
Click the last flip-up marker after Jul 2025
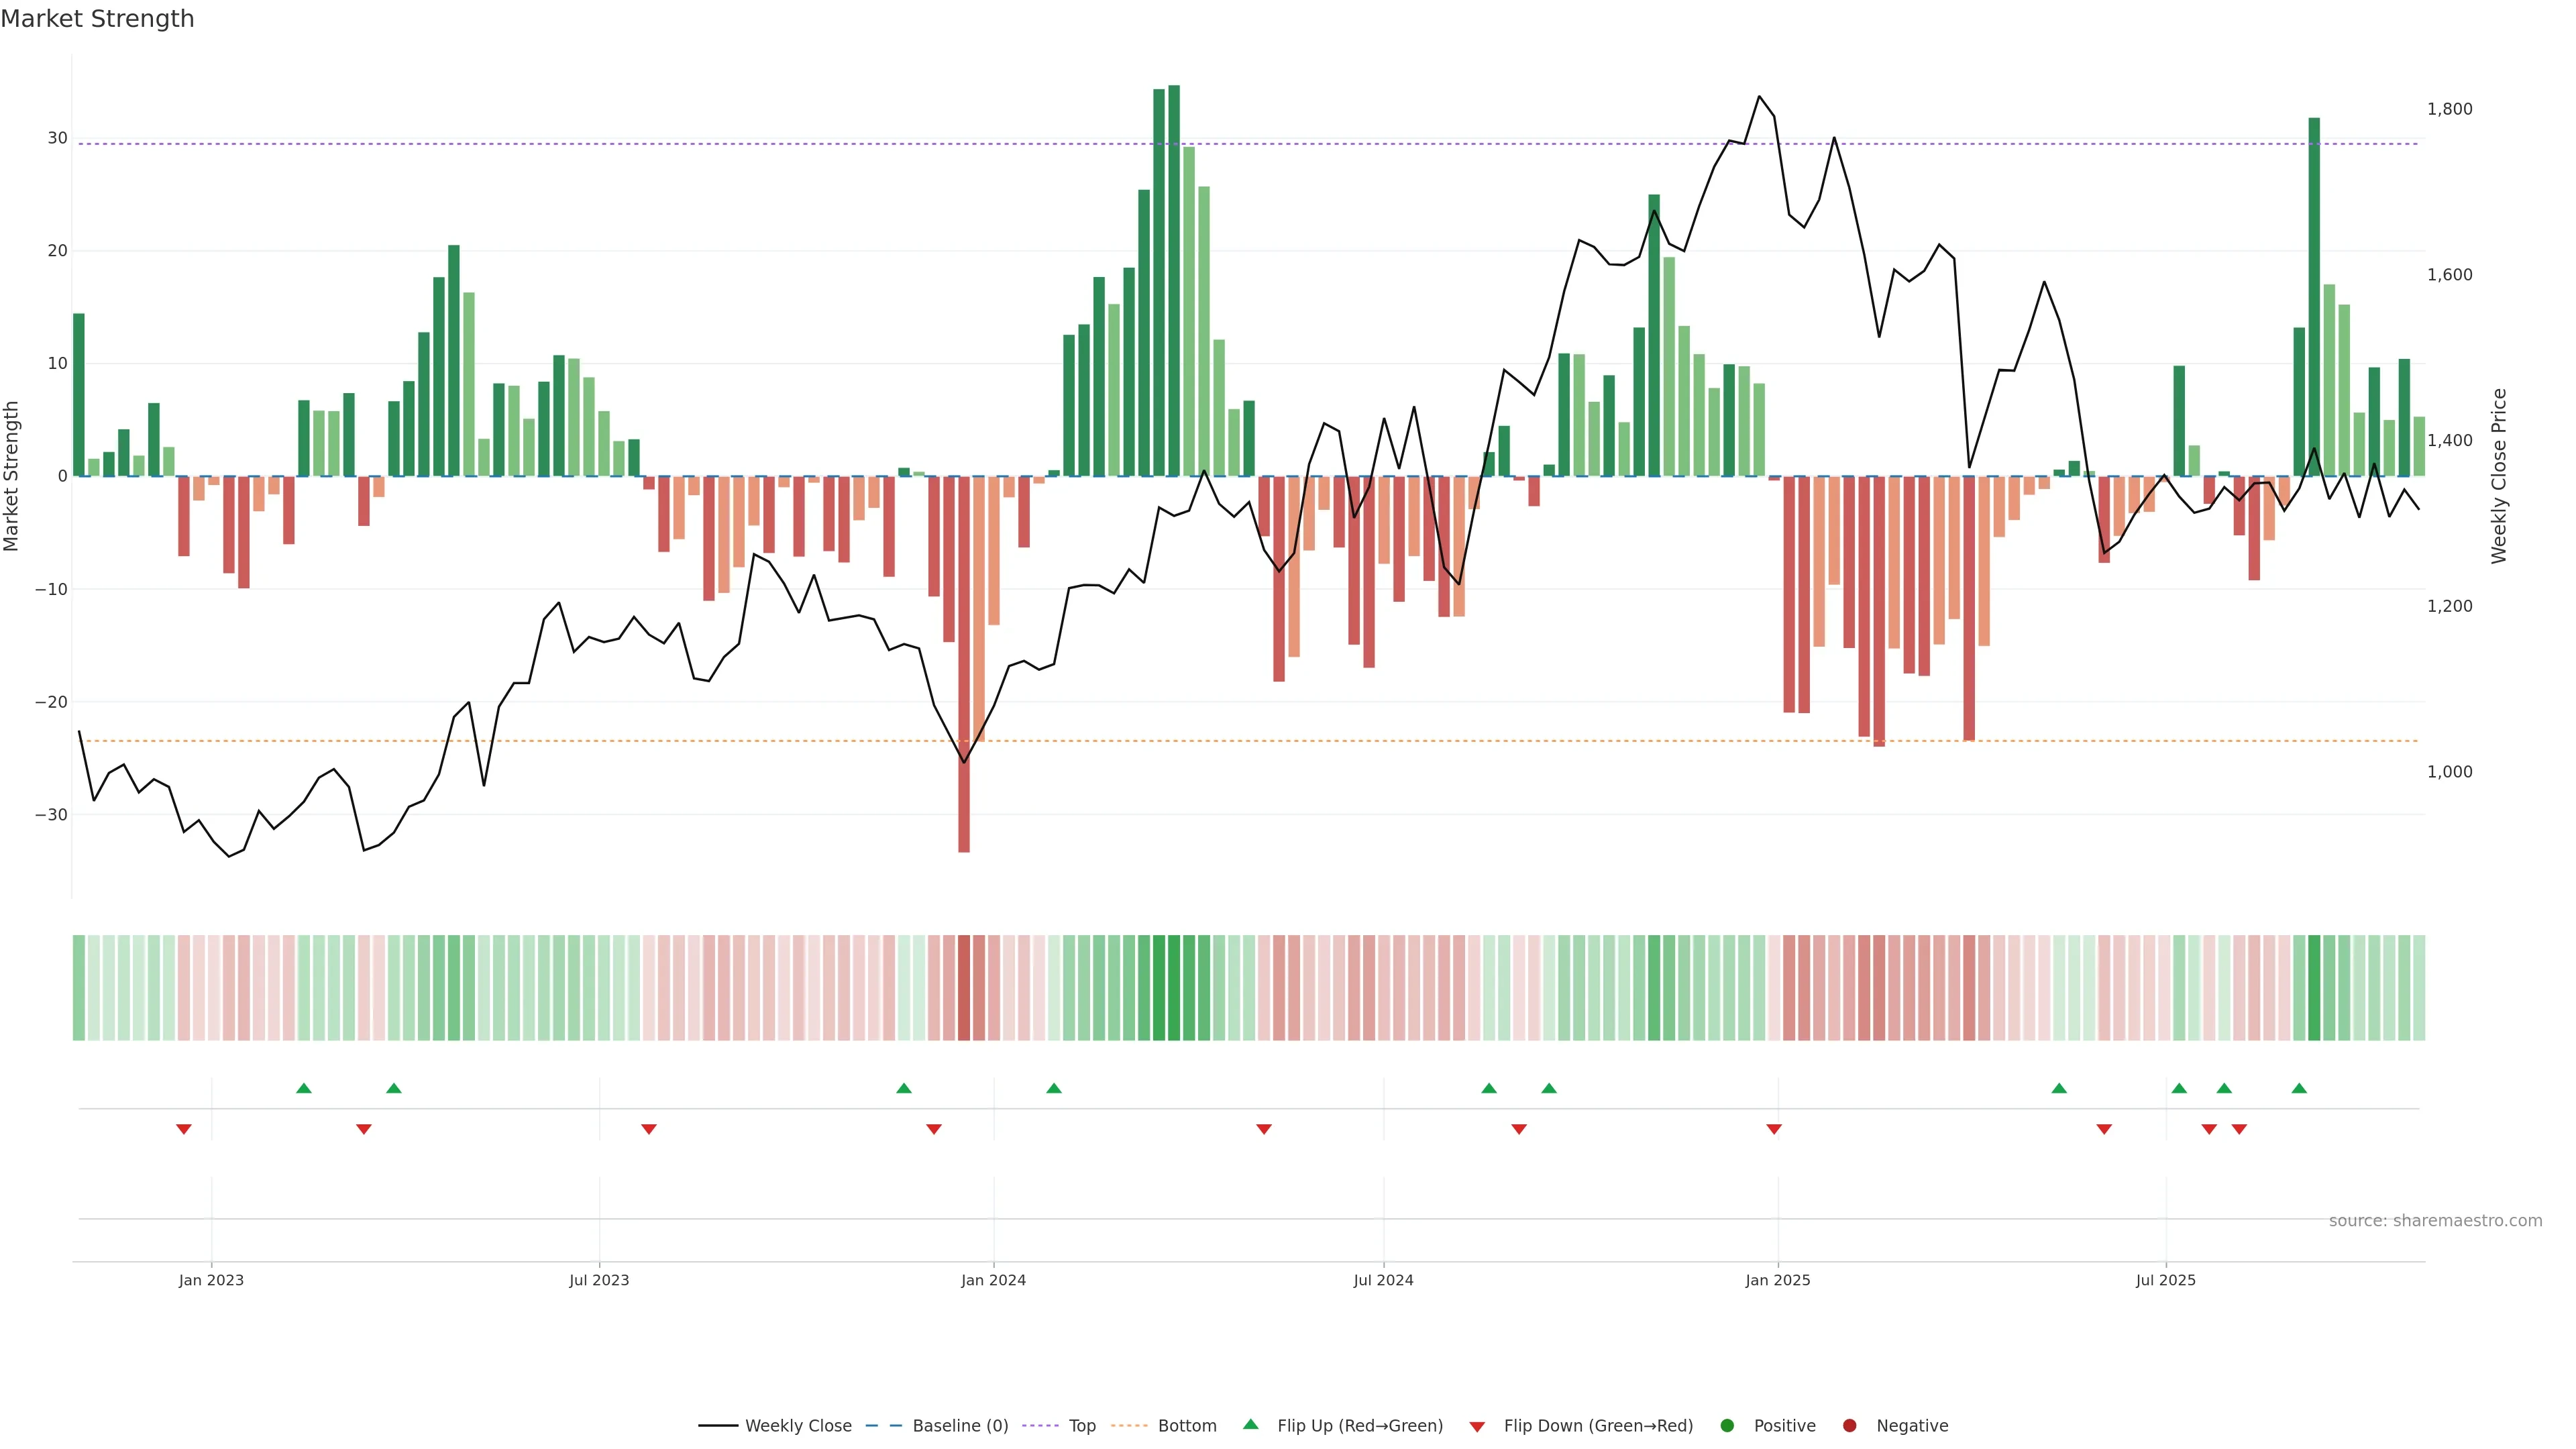pos(2299,1088)
